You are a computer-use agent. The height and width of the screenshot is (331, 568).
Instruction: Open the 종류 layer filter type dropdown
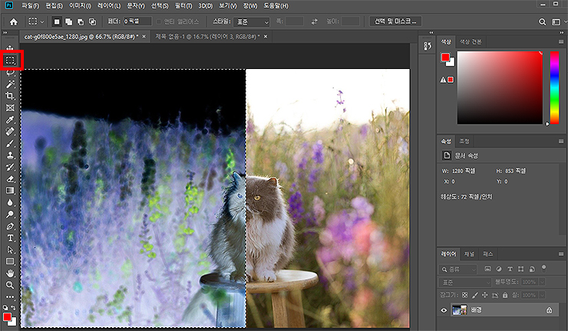(458, 269)
